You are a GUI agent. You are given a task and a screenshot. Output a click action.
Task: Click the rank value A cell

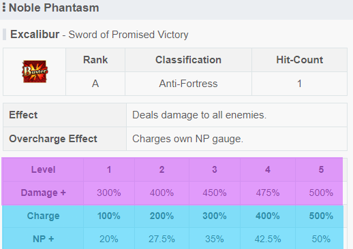click(x=95, y=84)
